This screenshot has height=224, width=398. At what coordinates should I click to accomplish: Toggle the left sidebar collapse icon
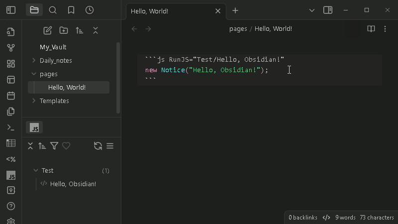click(x=11, y=10)
